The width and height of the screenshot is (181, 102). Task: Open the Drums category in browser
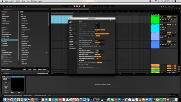point(5,31)
